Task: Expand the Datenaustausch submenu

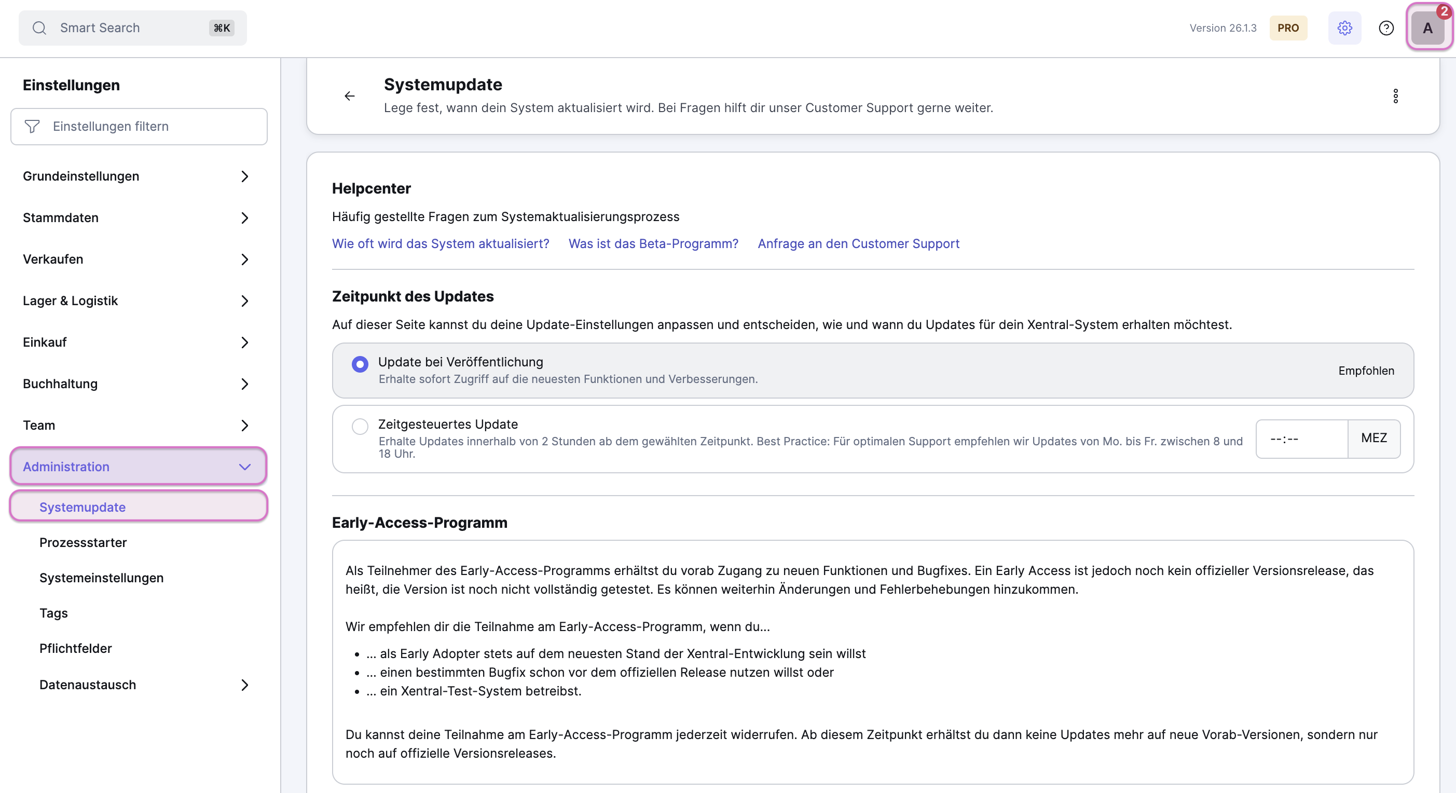Action: pyautogui.click(x=244, y=685)
